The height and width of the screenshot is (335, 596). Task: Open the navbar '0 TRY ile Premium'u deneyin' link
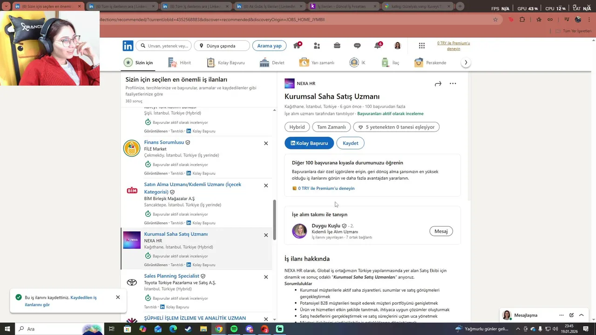point(454,46)
